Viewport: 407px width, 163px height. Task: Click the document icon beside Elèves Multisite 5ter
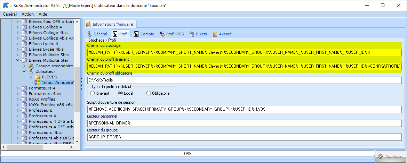click(x=24, y=60)
